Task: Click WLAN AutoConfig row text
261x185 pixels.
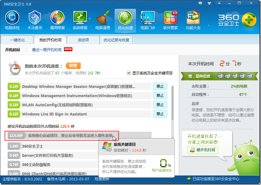Action: (57, 105)
